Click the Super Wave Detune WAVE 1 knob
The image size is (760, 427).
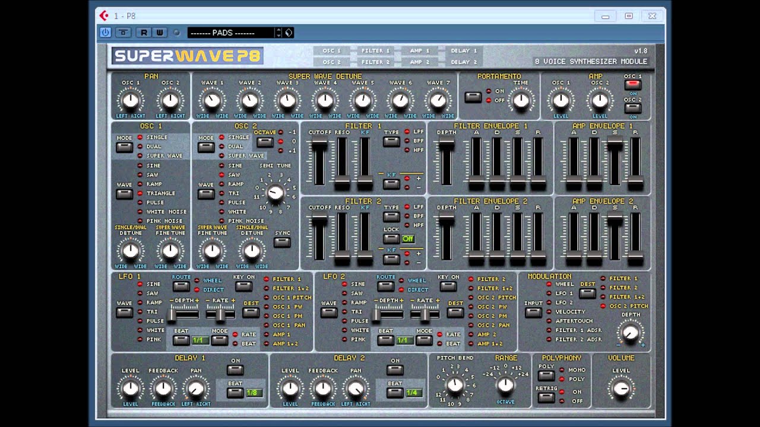pos(213,100)
